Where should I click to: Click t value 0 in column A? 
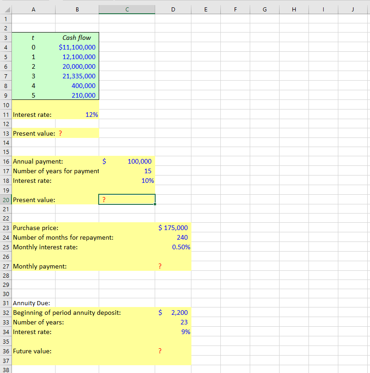click(x=34, y=47)
